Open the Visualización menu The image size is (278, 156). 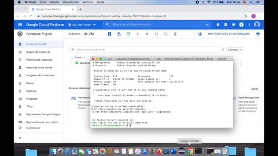coord(70,2)
